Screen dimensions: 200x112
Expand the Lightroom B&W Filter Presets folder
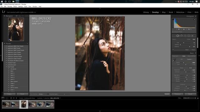[x=6, y=46]
